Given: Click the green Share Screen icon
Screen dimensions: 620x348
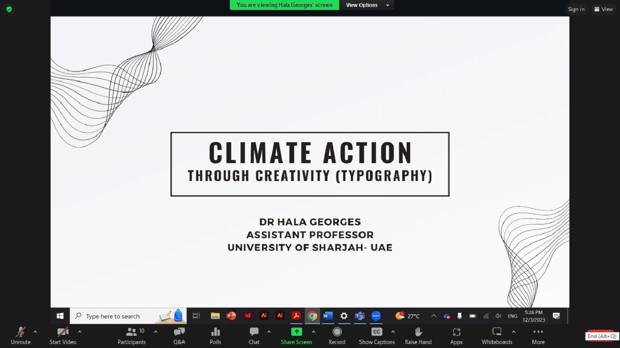Looking at the screenshot, I should coord(296,332).
